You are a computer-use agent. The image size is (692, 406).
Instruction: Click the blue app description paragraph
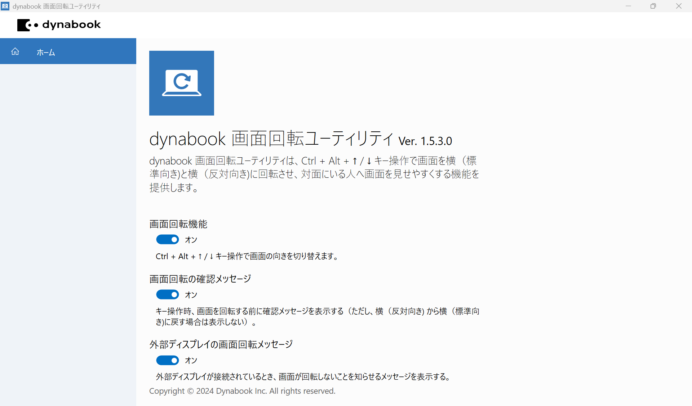tap(314, 174)
